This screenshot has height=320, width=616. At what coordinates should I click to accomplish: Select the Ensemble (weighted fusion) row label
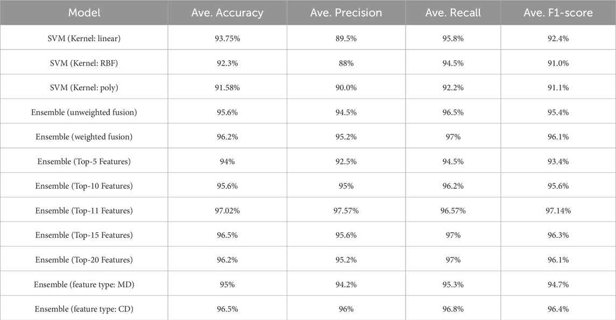coord(84,137)
